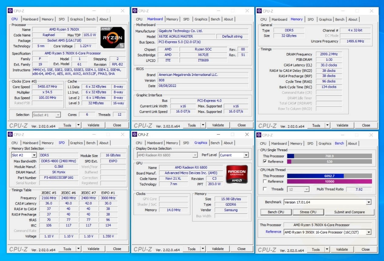The height and width of the screenshot is (261, 384).
Task: Click the AMD Ryzen 5 processor logo
Action: 113,38
